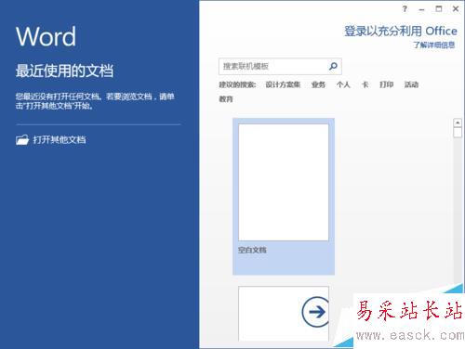Click the template list scrollbar up arrow

click(458, 123)
